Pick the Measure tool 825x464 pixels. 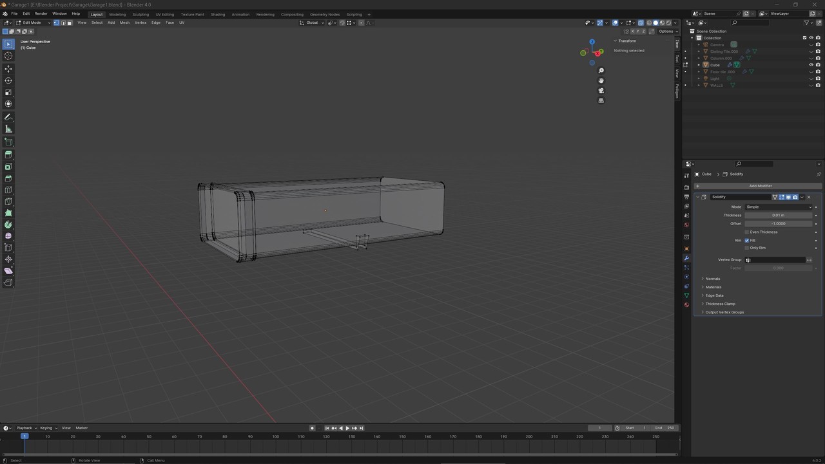point(8,129)
